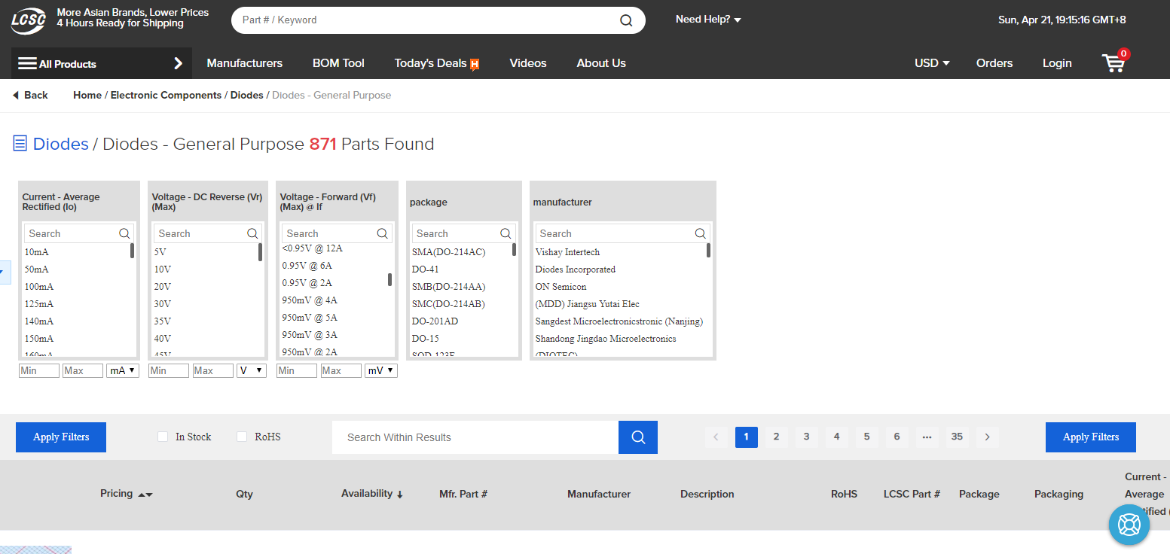Click the Min field under Current filter

39,370
